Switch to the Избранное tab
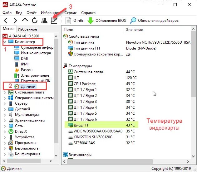This screenshot has width=197, height=172. point(27,29)
